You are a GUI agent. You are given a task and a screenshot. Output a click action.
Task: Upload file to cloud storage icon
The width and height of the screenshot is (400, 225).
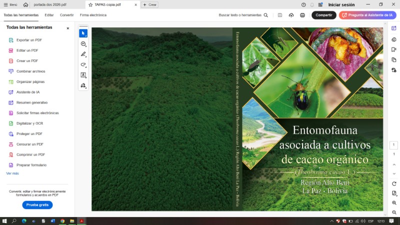291,15
